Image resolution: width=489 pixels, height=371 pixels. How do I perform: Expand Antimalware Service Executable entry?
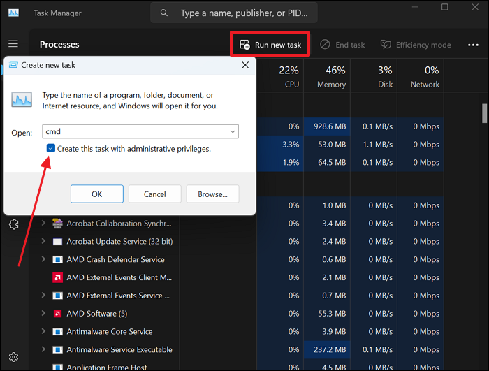click(43, 349)
